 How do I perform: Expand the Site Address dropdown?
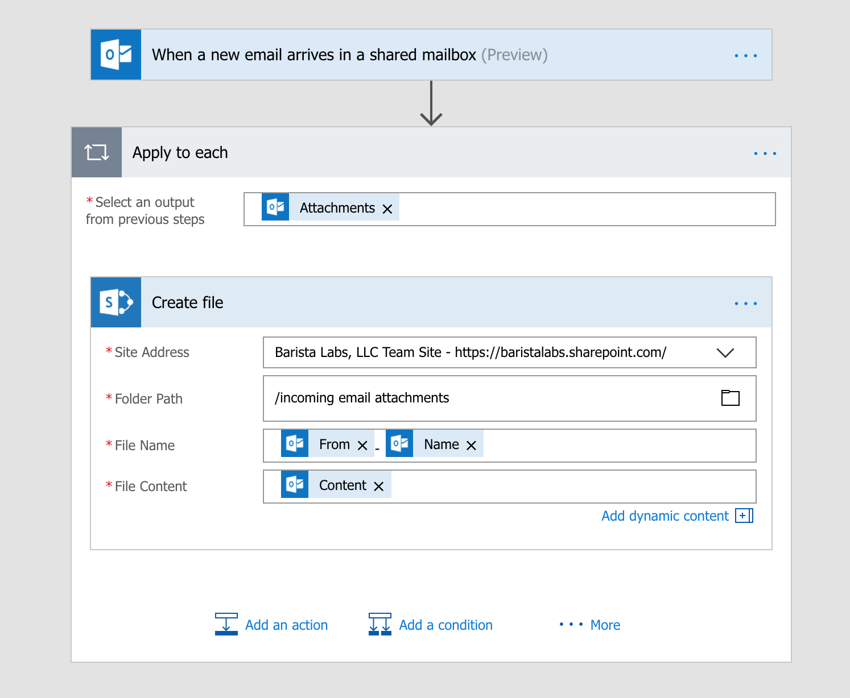725,353
